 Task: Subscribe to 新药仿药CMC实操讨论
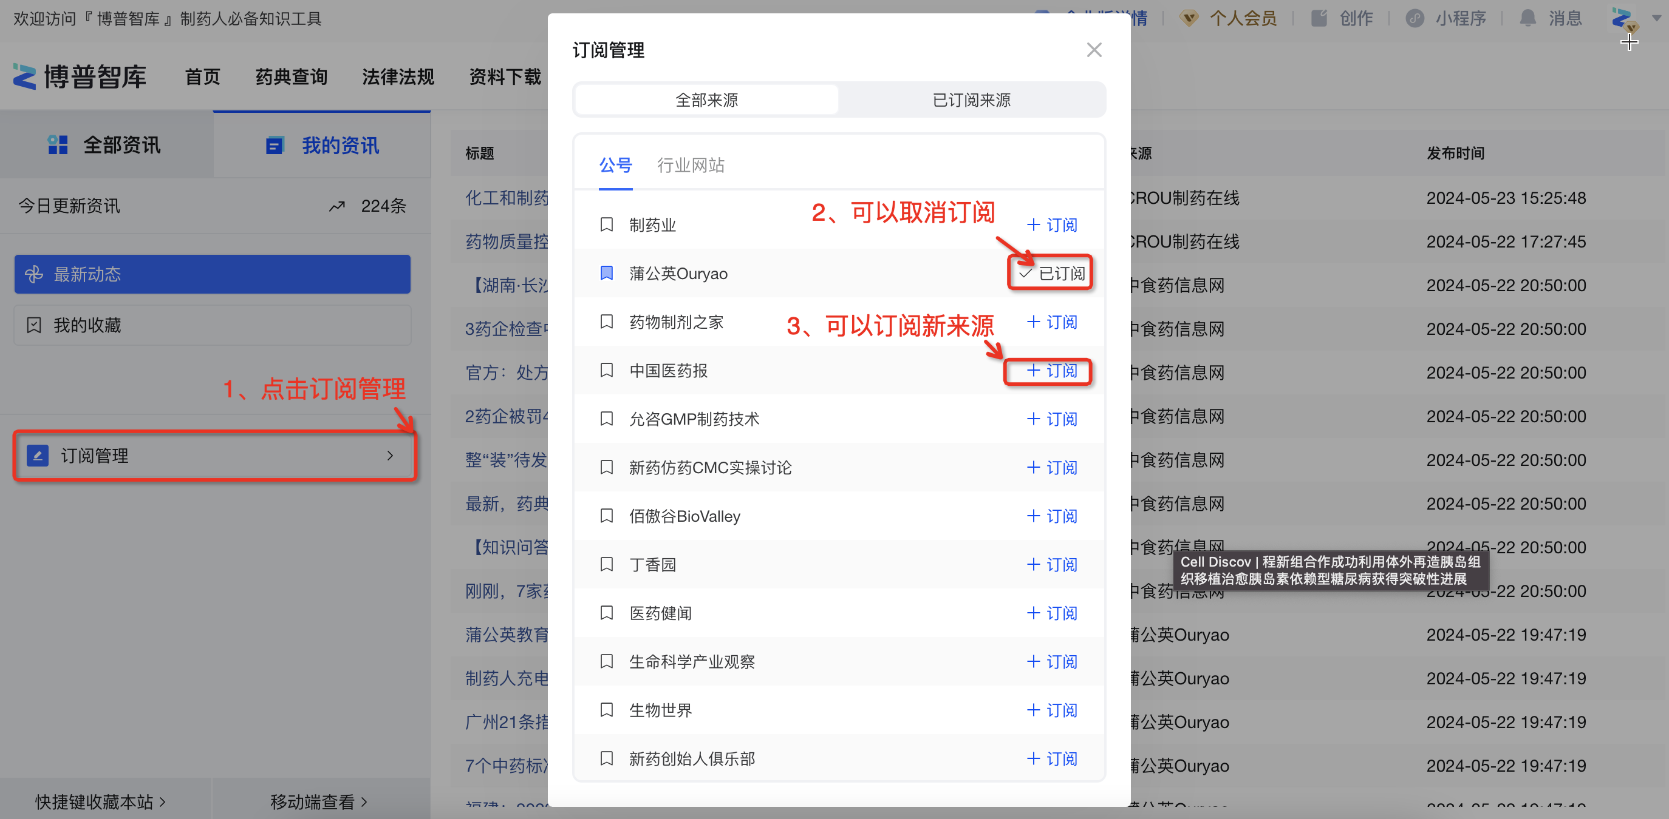pos(1052,467)
